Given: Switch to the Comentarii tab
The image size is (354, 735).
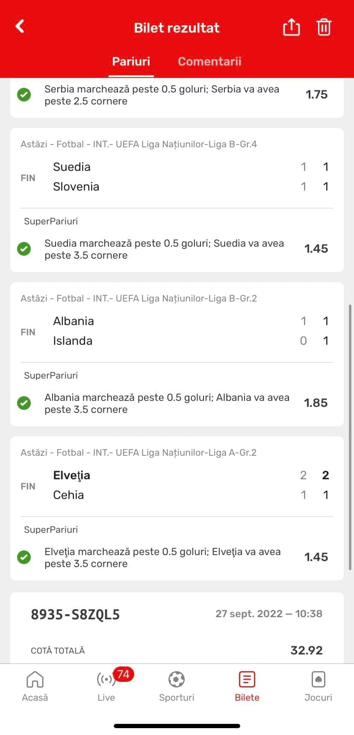Looking at the screenshot, I should pos(209,61).
